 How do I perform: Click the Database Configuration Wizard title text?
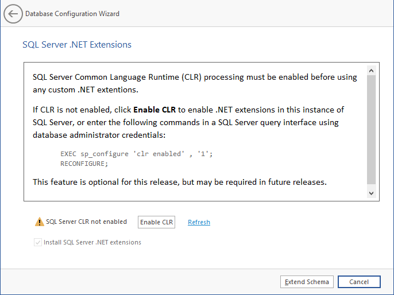coord(72,14)
